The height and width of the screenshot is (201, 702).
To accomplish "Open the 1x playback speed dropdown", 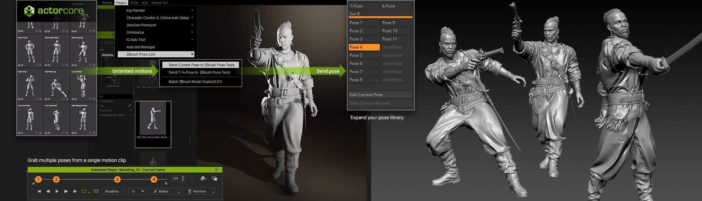I will point(142,191).
